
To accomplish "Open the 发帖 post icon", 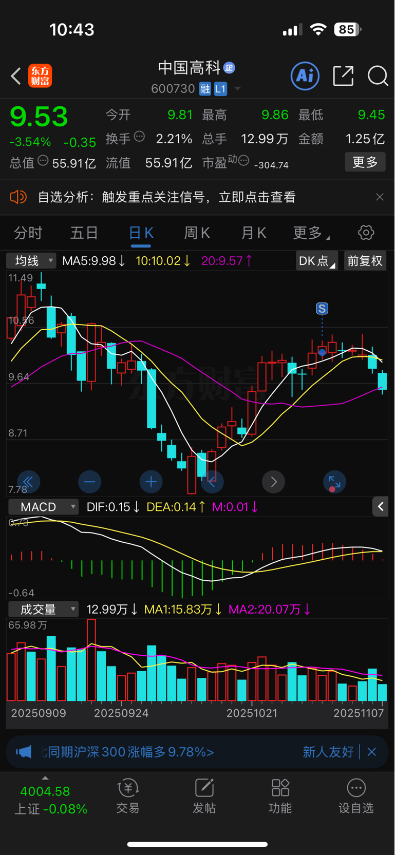I will 204,796.
